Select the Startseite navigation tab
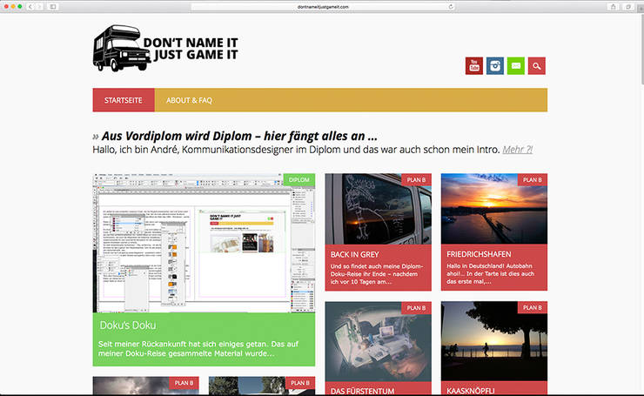This screenshot has width=644, height=396. click(x=124, y=100)
